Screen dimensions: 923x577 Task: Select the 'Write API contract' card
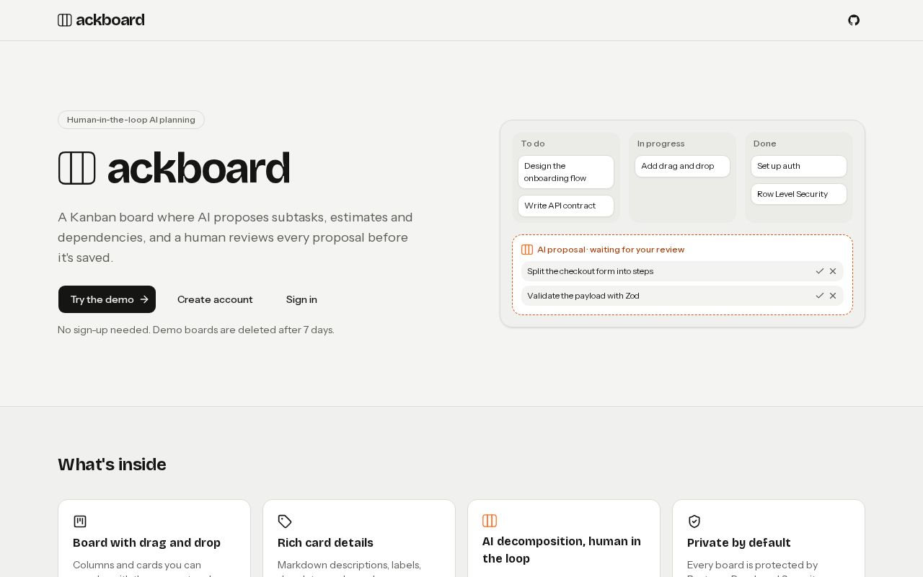click(566, 206)
